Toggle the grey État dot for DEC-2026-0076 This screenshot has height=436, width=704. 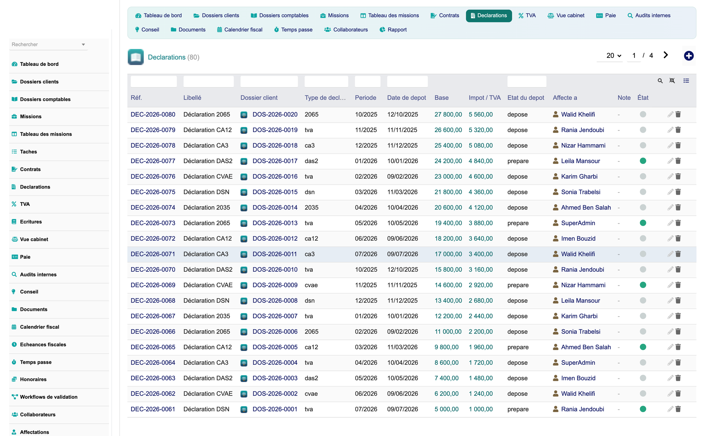click(643, 177)
